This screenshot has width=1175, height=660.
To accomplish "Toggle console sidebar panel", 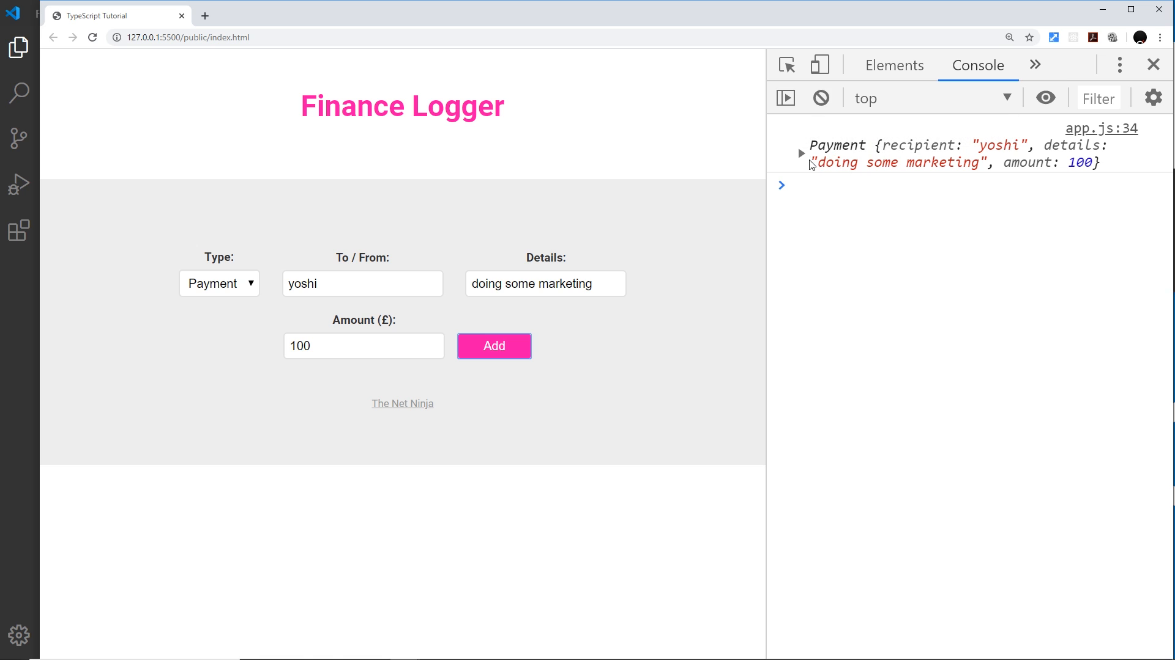I will tap(786, 98).
